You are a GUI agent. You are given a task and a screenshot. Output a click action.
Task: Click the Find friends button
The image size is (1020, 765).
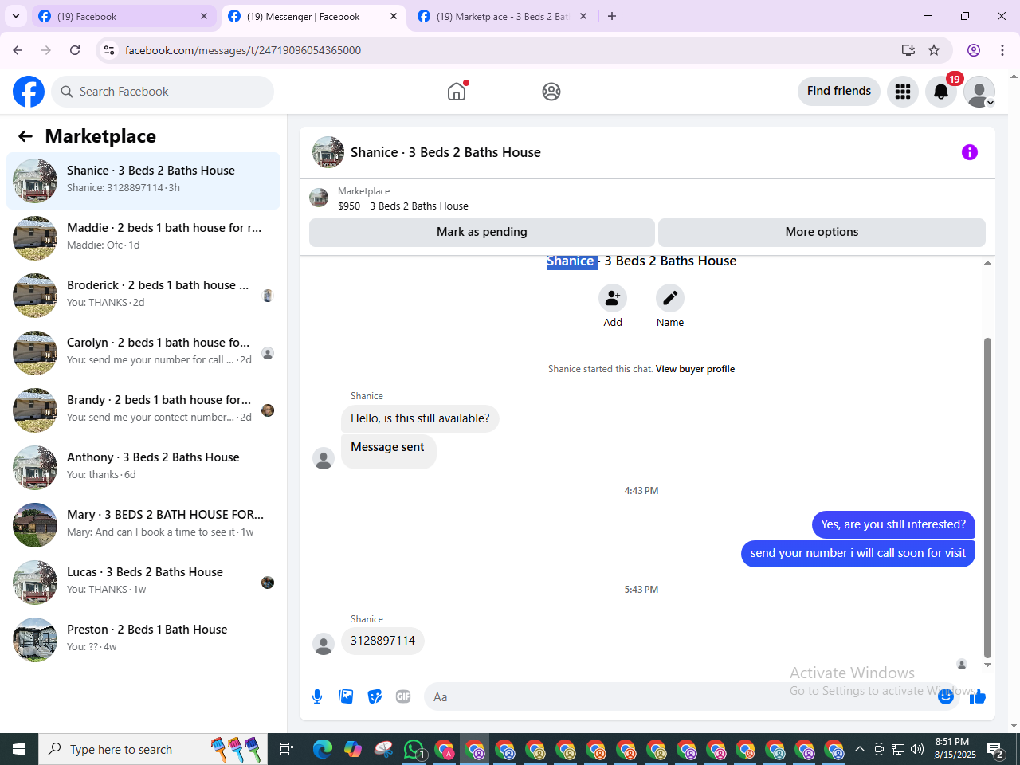tap(839, 91)
